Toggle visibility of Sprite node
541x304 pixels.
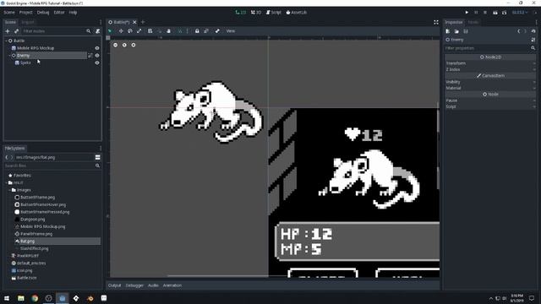[97, 62]
